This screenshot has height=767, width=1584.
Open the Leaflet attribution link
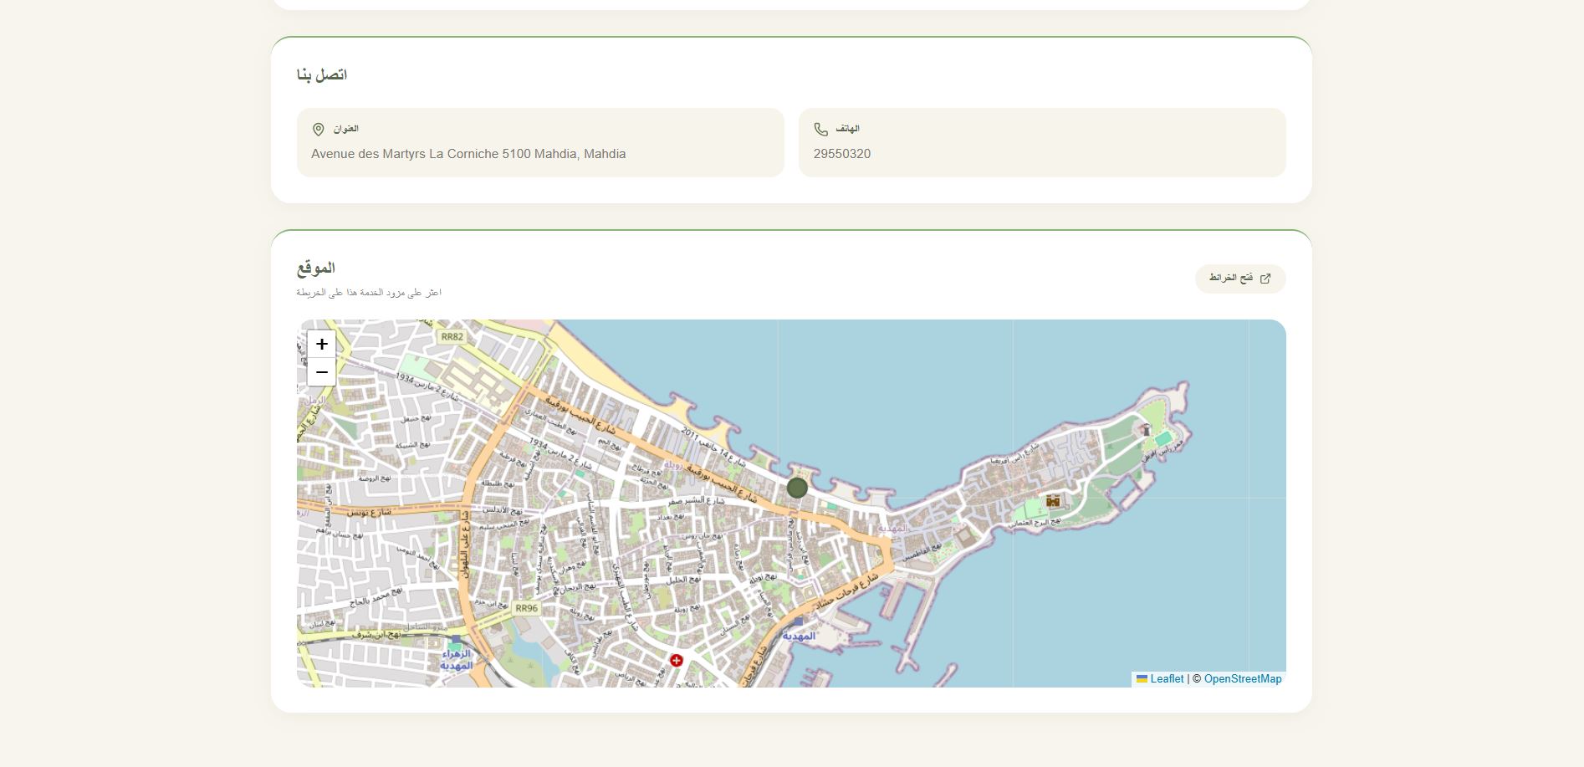tap(1167, 679)
